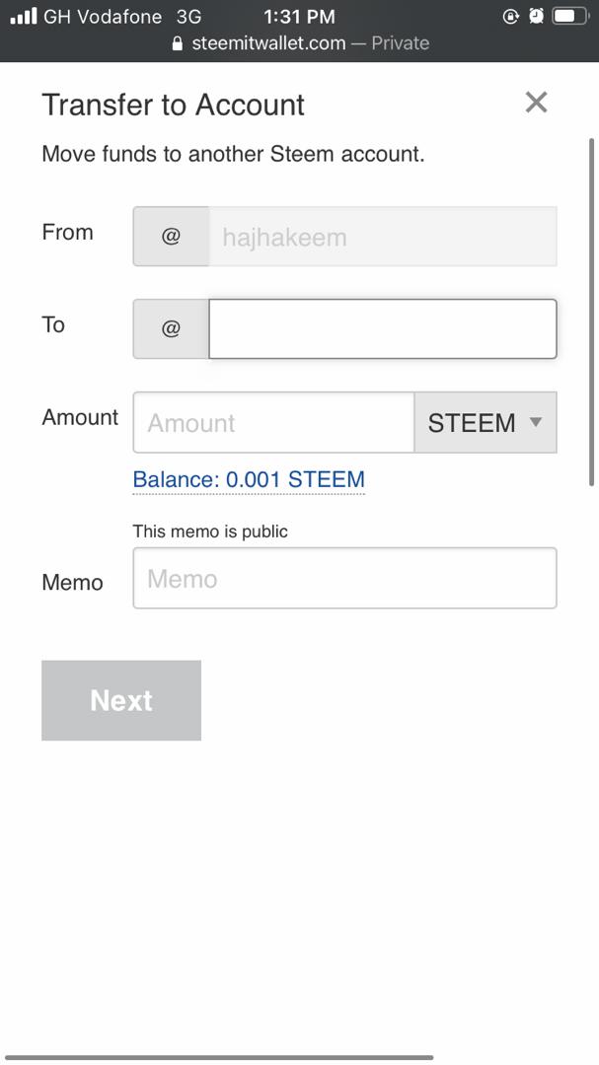Tap the alarm clock status icon

(x=536, y=16)
